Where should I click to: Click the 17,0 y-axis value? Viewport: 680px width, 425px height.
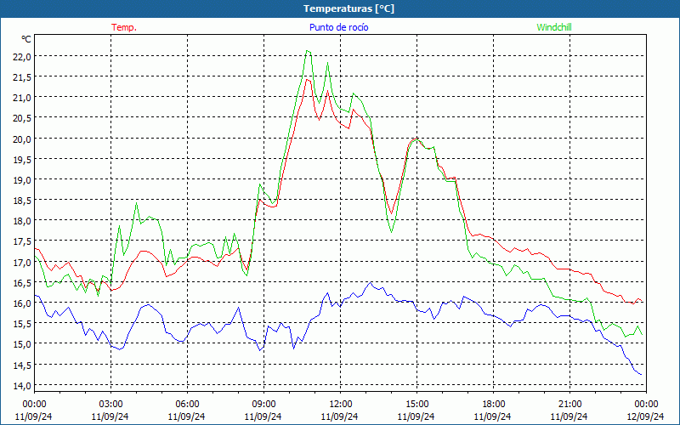tap(23, 262)
